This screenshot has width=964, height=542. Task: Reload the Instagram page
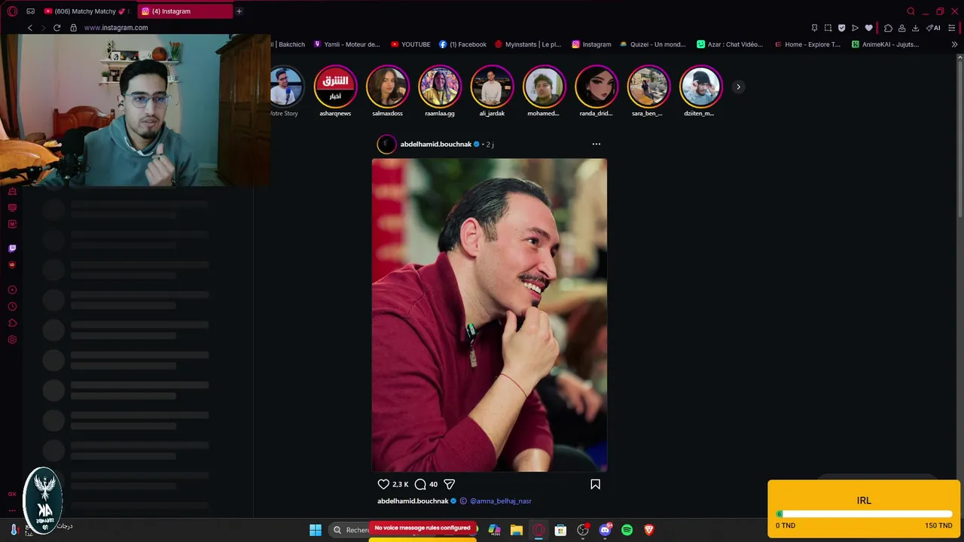coord(56,28)
